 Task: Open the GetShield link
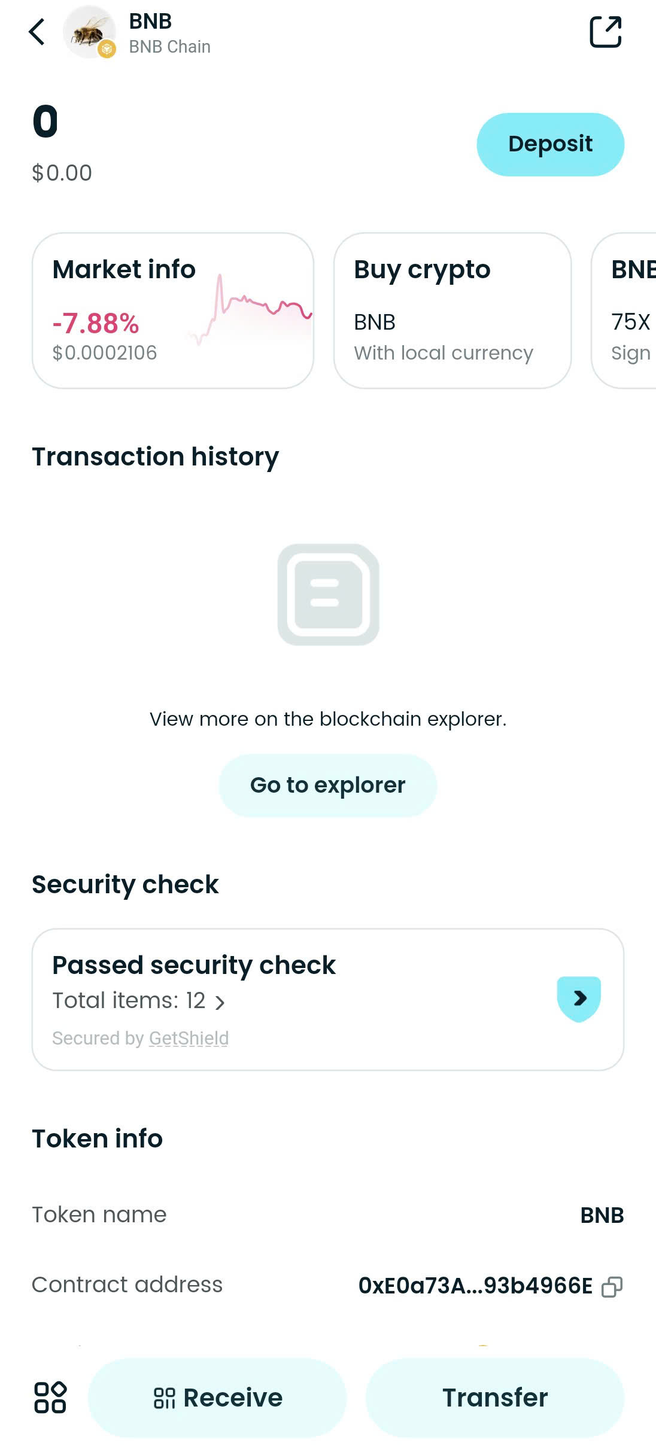pos(188,1038)
